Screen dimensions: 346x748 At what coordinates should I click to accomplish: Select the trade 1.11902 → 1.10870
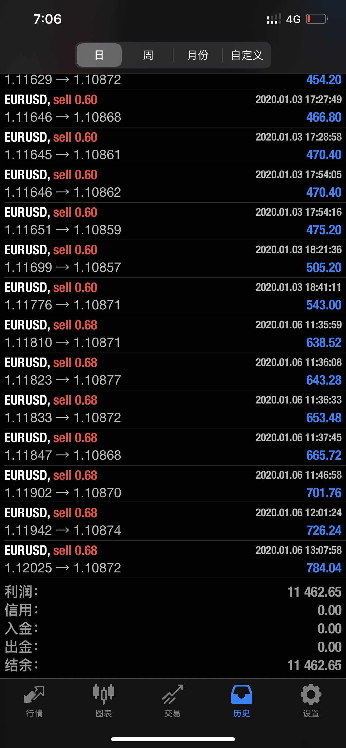coord(173,484)
